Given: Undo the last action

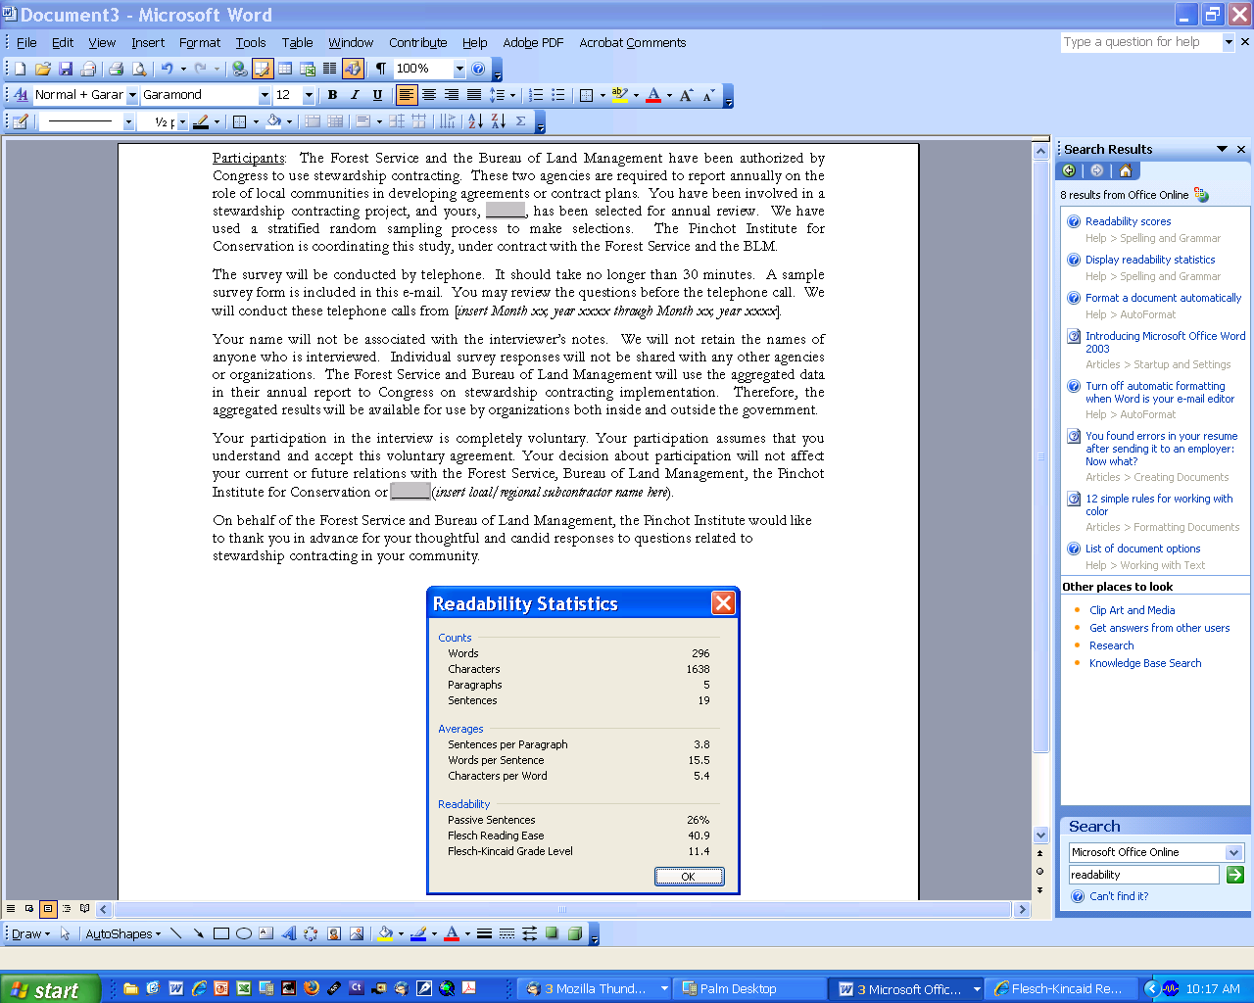Looking at the screenshot, I should point(168,69).
